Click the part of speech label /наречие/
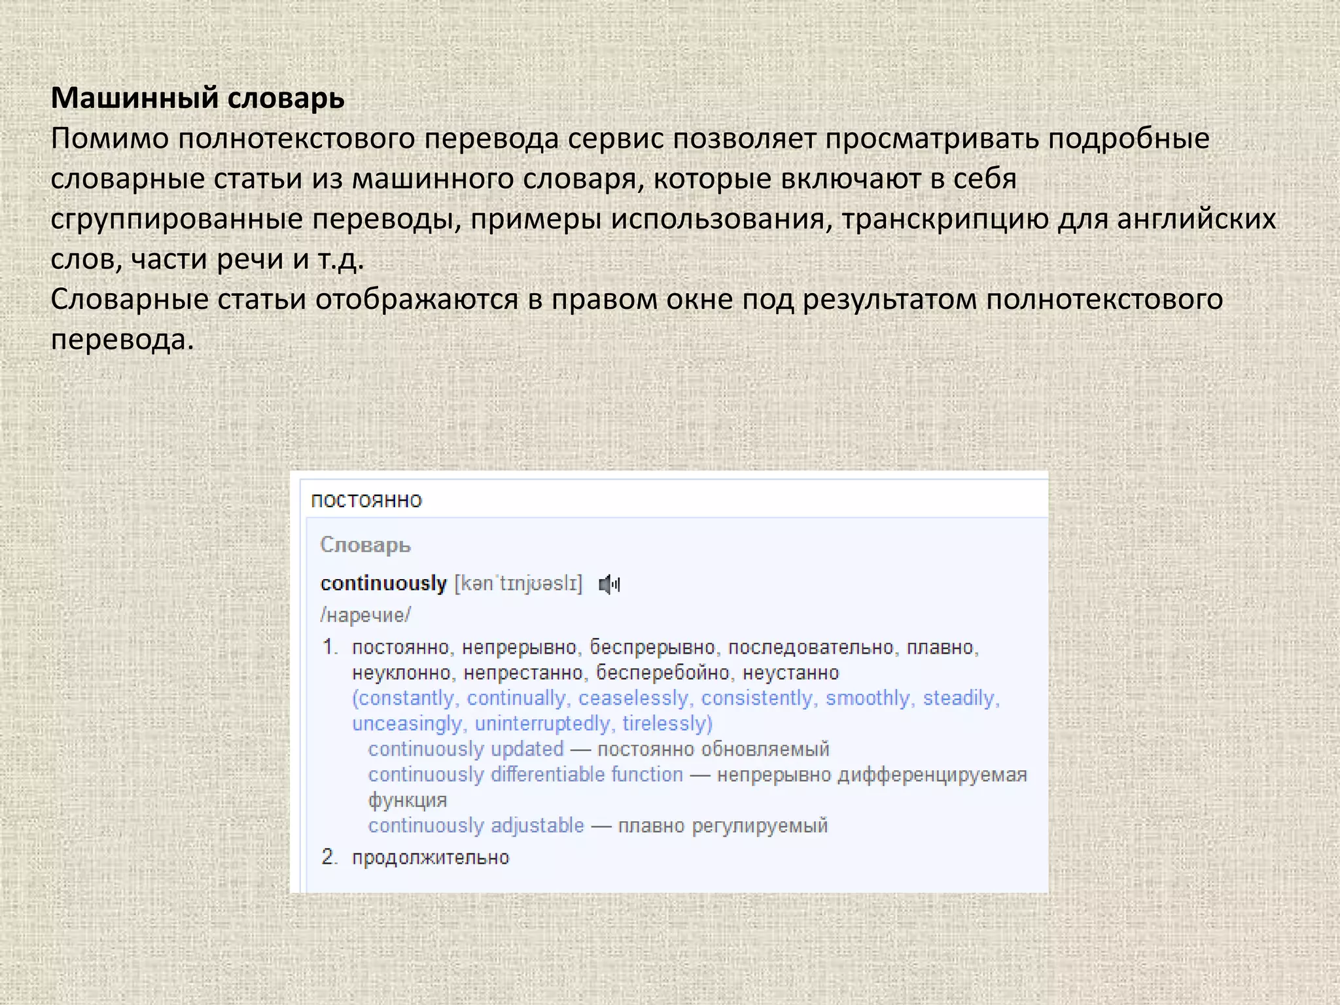The image size is (1340, 1005). [366, 614]
